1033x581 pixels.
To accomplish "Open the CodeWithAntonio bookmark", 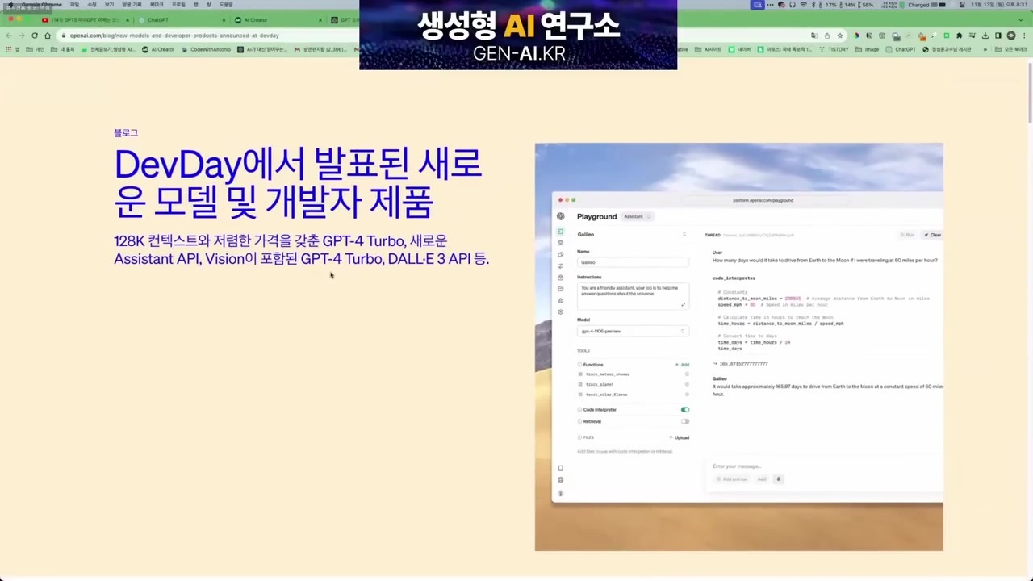I will pos(205,49).
